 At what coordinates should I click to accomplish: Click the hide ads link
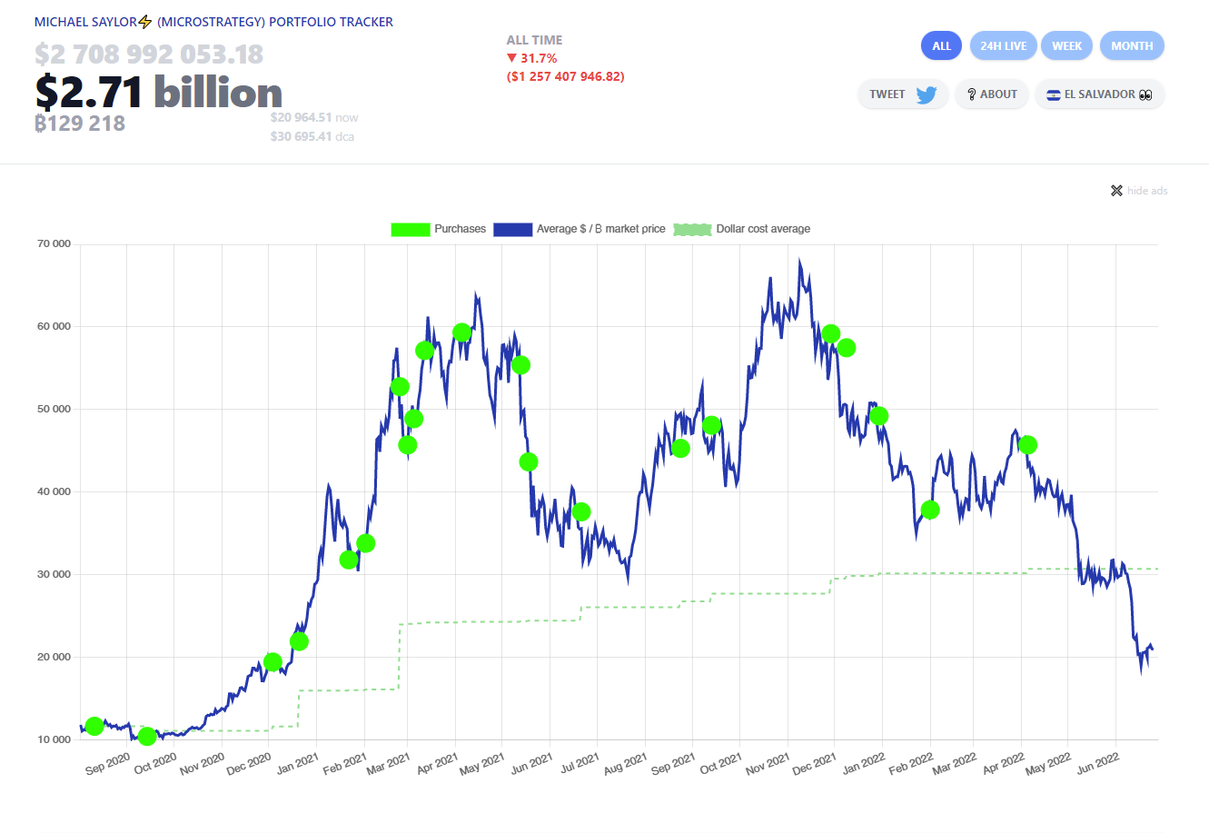point(1147,191)
